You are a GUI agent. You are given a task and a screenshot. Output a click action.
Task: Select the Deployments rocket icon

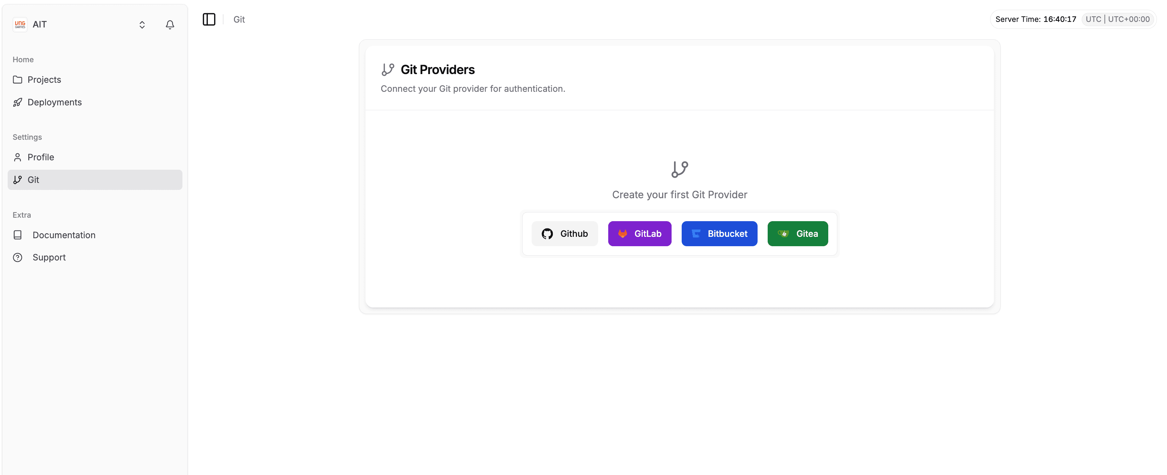point(18,102)
